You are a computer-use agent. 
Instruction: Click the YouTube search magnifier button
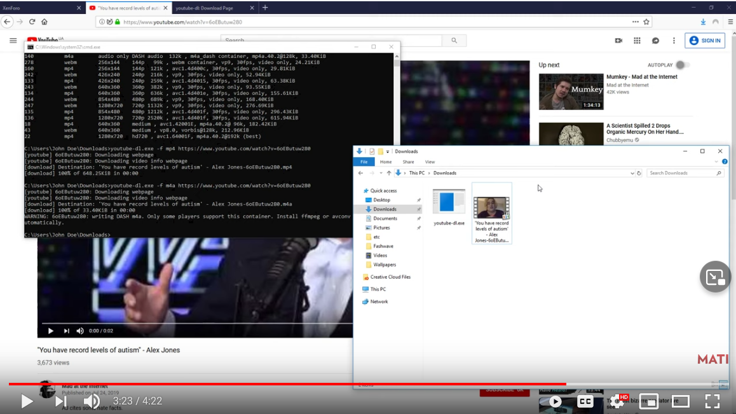(x=454, y=41)
